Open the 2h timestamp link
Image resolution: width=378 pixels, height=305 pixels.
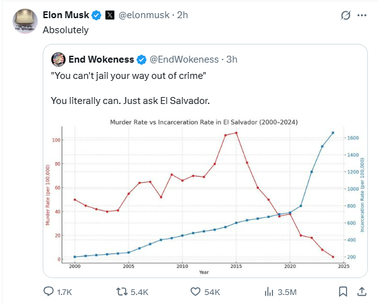tap(183, 15)
